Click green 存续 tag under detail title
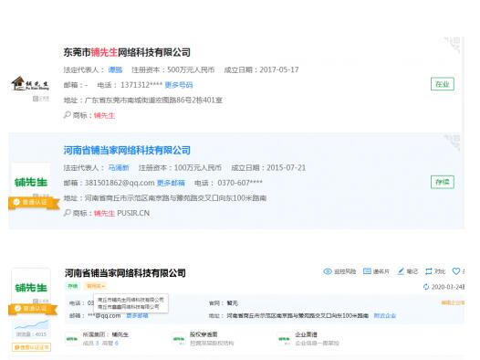Screen dimensions: 480x360 [x=73, y=286]
